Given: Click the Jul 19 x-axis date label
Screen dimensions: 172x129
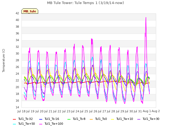Looking at the screenshot, I should (x=30, y=111).
